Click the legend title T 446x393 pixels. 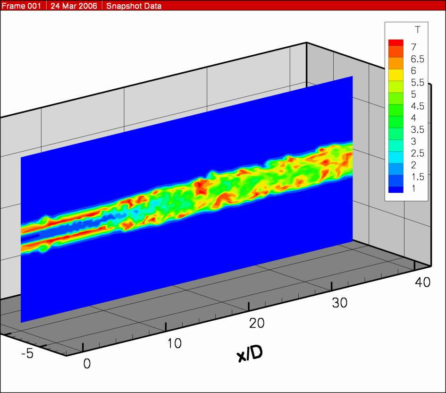click(x=418, y=30)
